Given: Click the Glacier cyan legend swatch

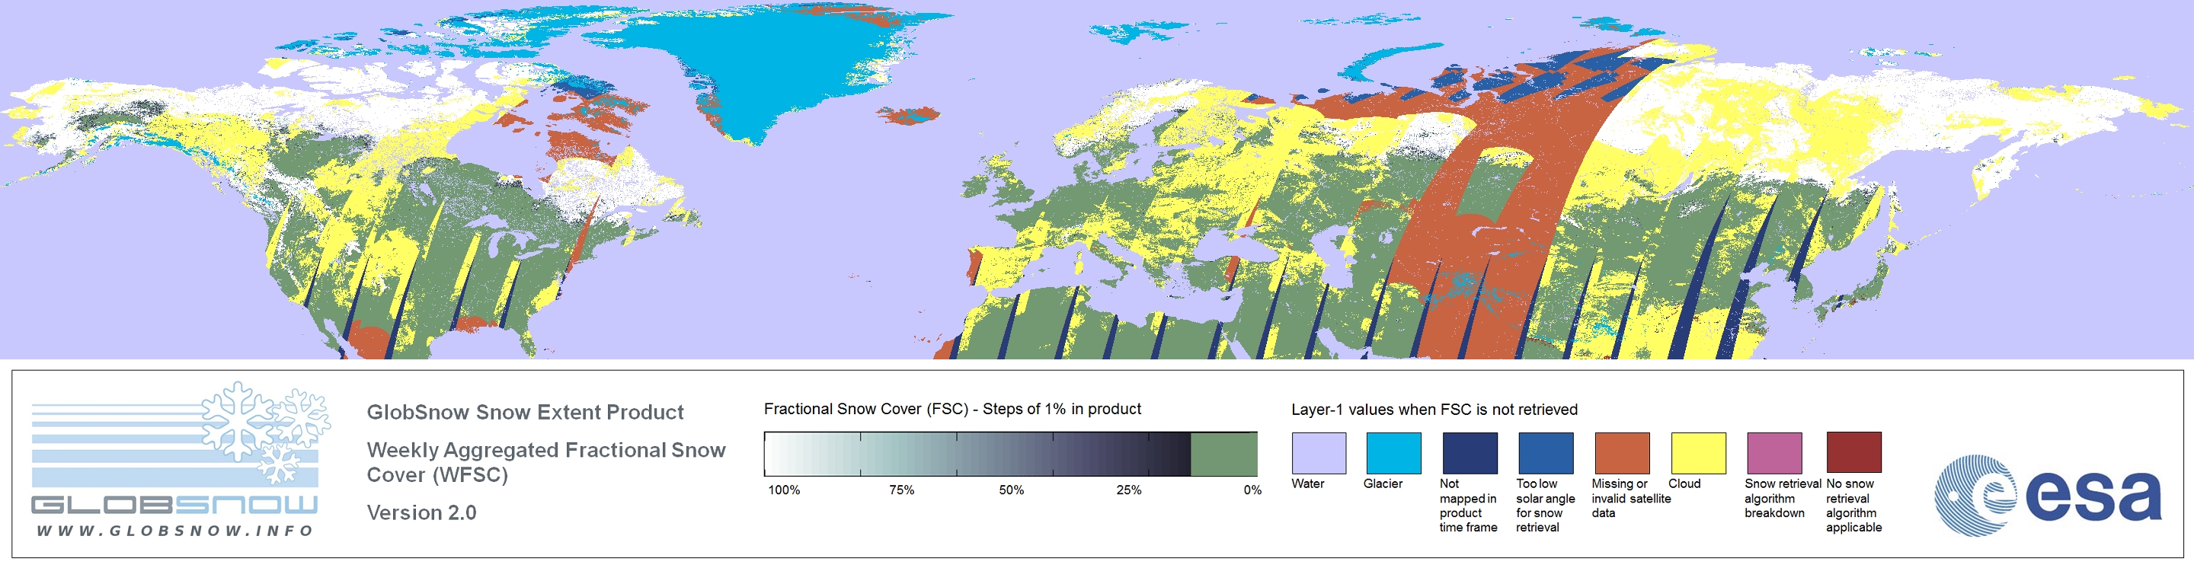Looking at the screenshot, I should [x=1393, y=453].
